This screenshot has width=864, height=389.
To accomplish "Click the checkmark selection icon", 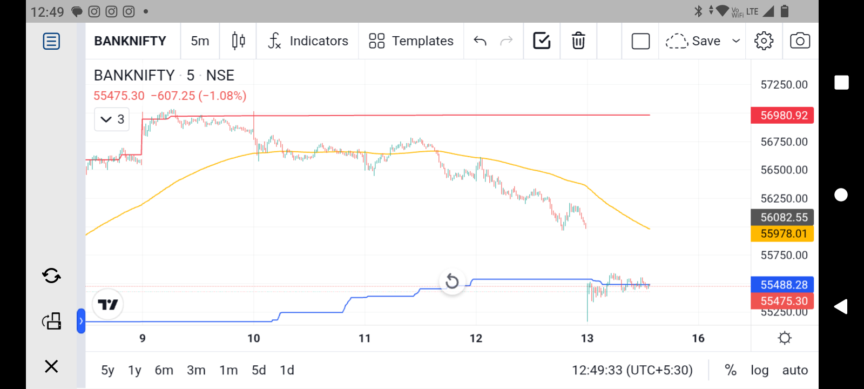I will (x=542, y=41).
